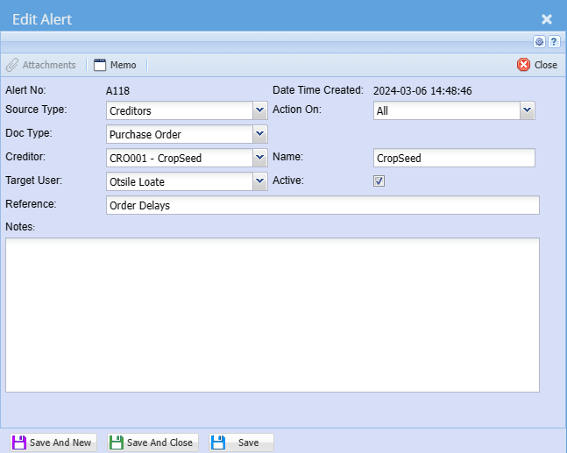
Task: Click the red Close icon in toolbar
Action: tap(524, 65)
